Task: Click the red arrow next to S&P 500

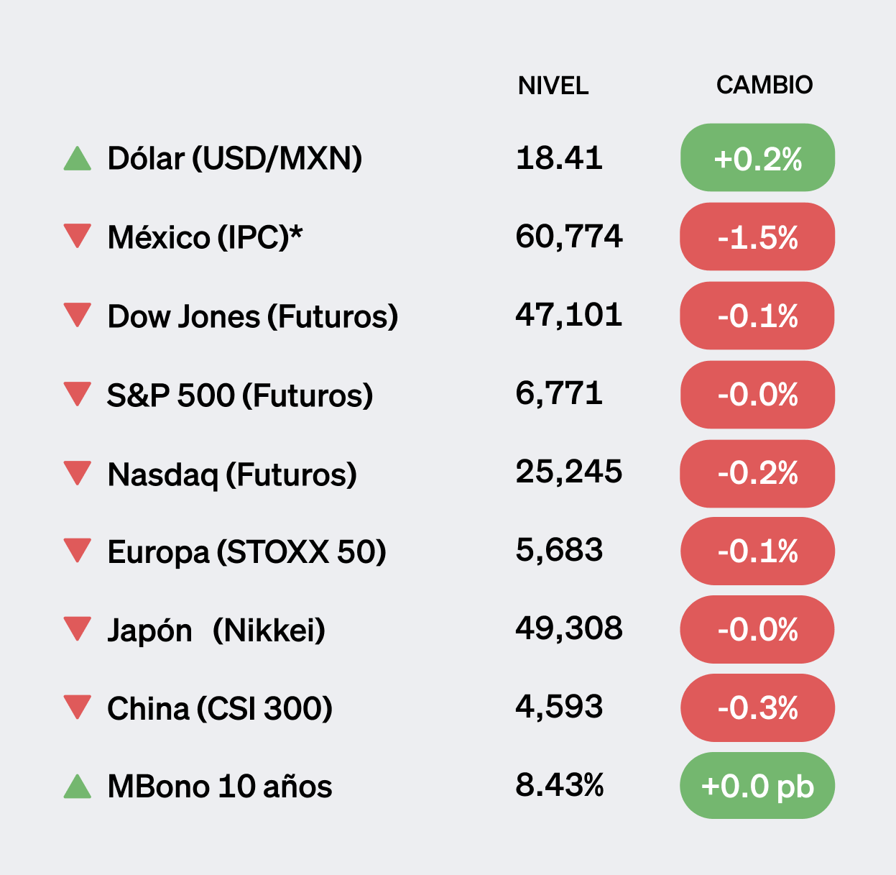Action: click(x=78, y=393)
